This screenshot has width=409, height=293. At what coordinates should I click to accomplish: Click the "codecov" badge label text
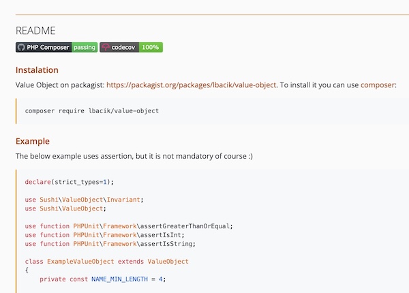pyautogui.click(x=125, y=48)
